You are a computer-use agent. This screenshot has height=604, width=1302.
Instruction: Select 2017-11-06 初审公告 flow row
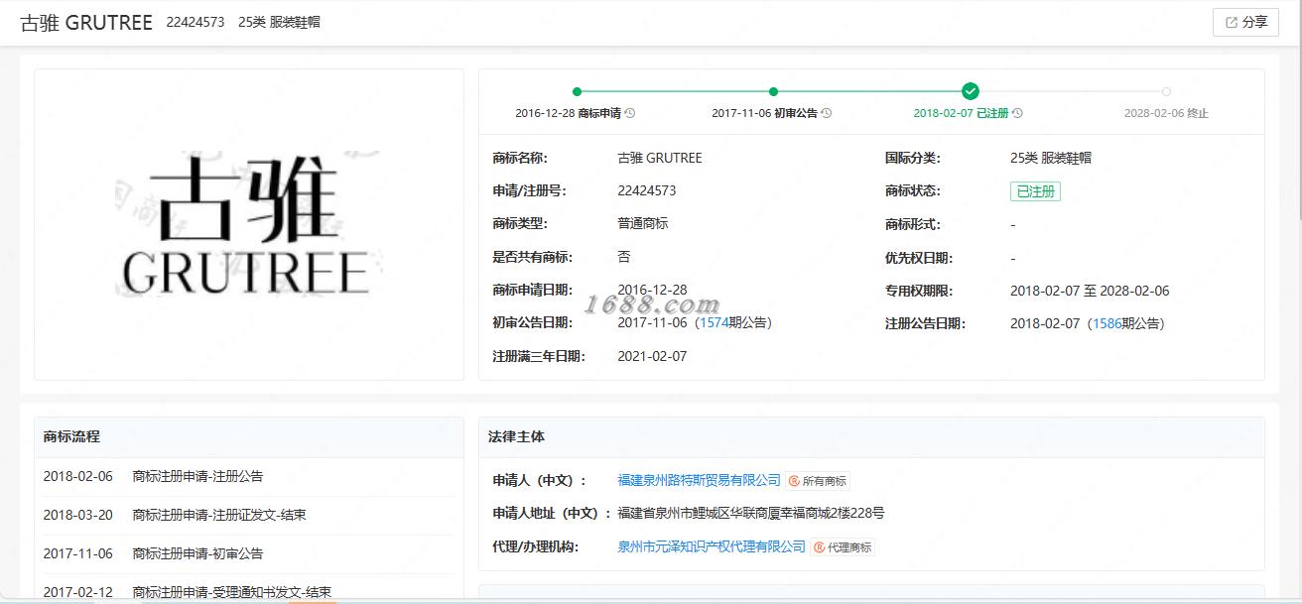point(249,554)
